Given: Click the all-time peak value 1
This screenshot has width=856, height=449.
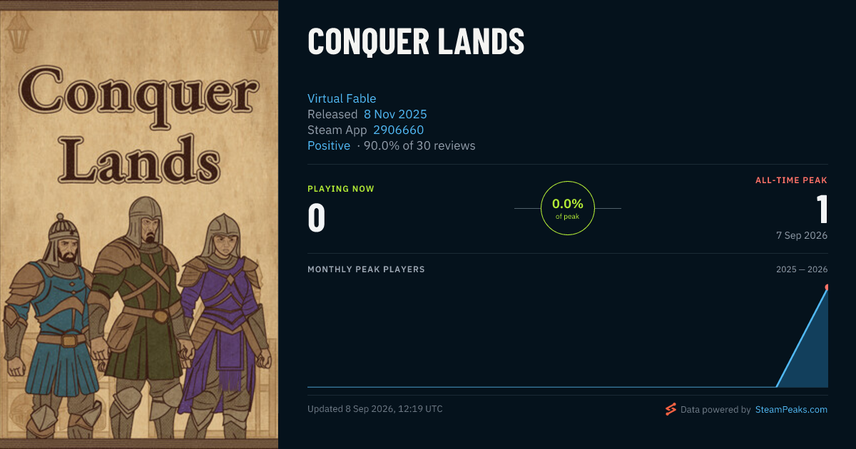Looking at the screenshot, I should point(822,210).
